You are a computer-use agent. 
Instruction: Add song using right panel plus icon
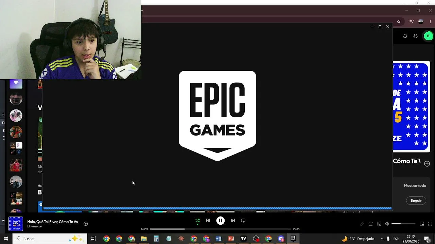click(427, 163)
